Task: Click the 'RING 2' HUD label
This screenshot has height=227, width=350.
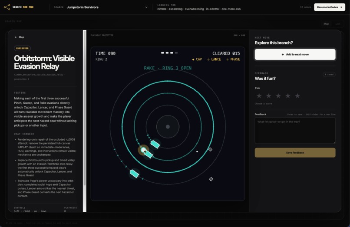Action: (x=101, y=59)
